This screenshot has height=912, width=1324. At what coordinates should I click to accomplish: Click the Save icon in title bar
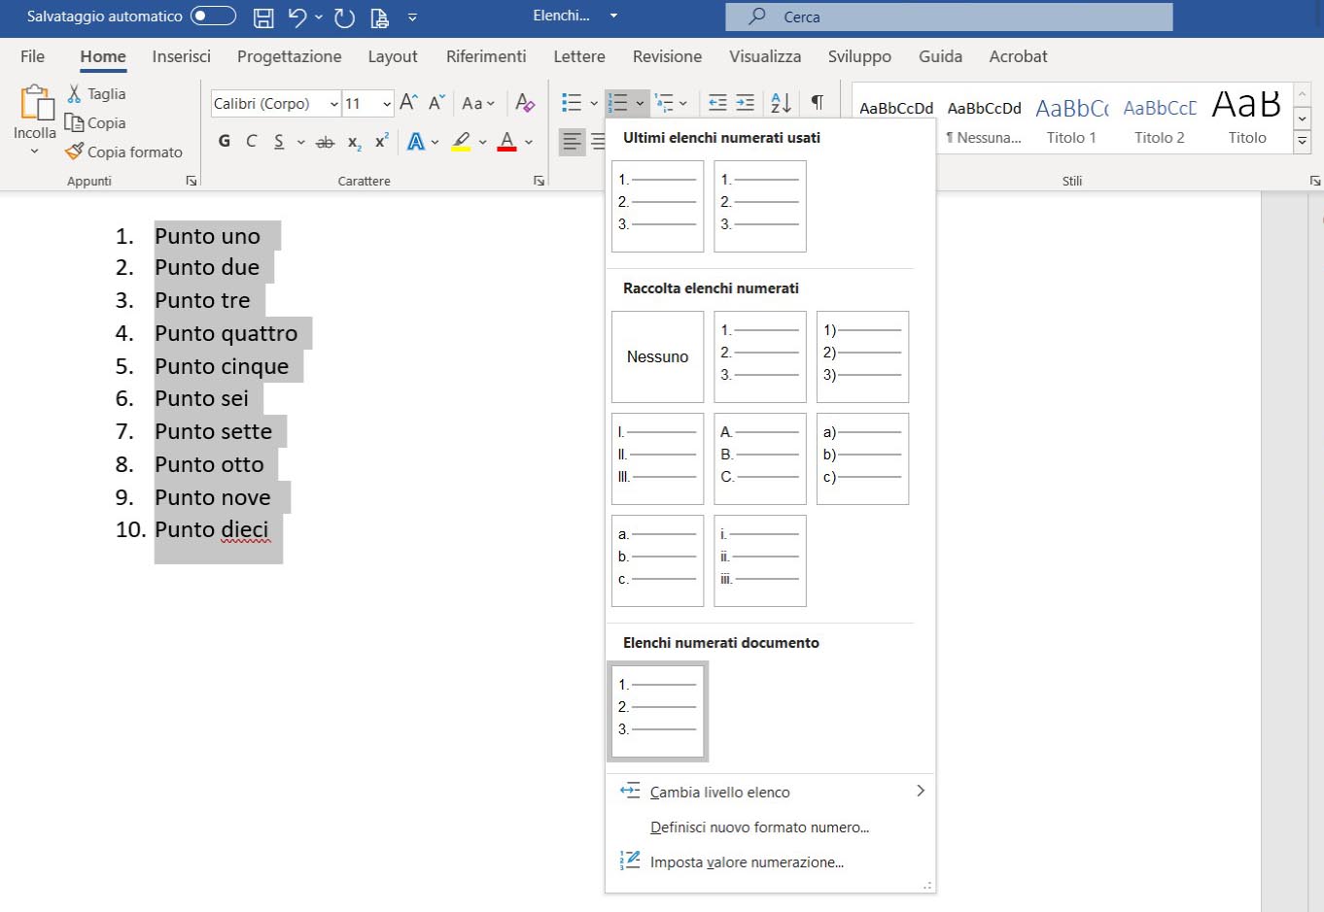[x=263, y=17]
